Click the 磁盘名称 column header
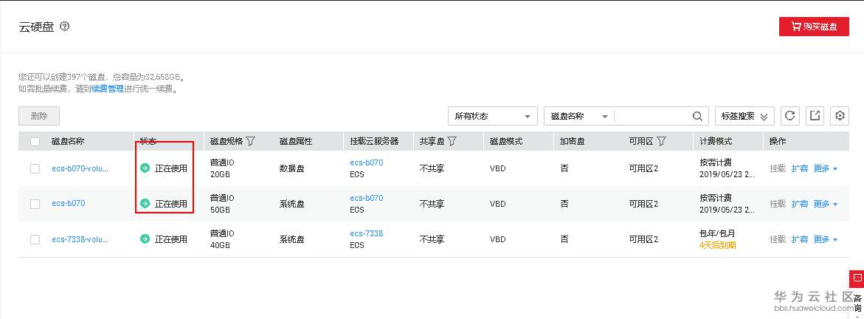864x319 pixels. [68, 141]
